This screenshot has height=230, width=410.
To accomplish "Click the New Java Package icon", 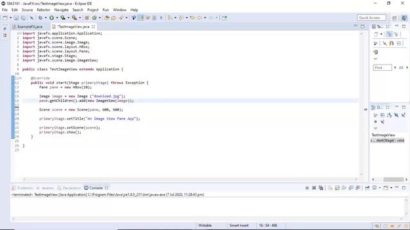I will point(87,18).
